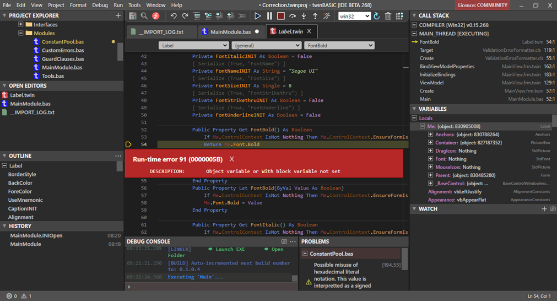Expand the Container variable node
Image resolution: width=557 pixels, height=301 pixels.
pyautogui.click(x=430, y=142)
